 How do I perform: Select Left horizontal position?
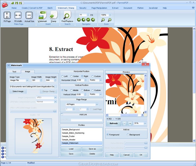coord(62,76)
